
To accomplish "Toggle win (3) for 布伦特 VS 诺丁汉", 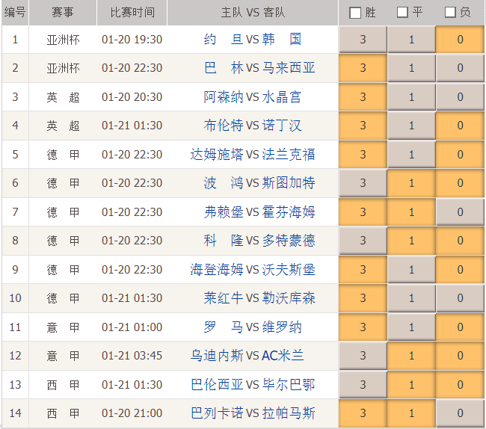I will tap(363, 126).
